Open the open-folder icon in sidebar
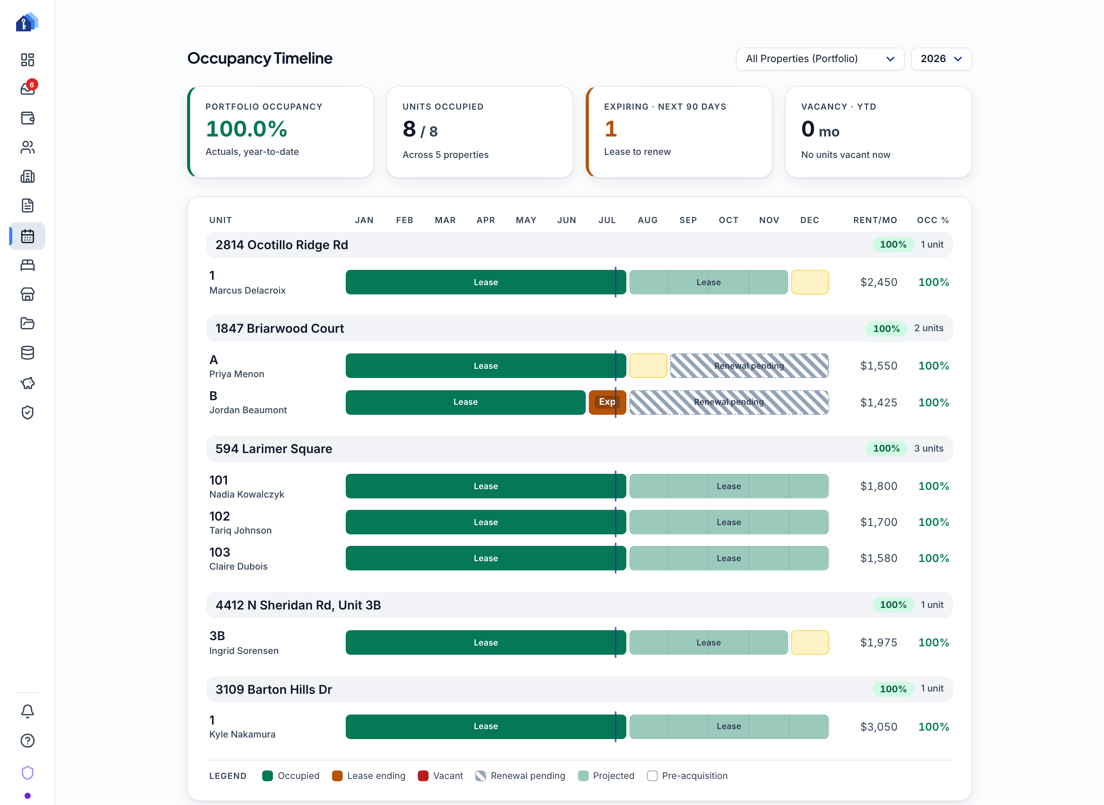 (27, 324)
